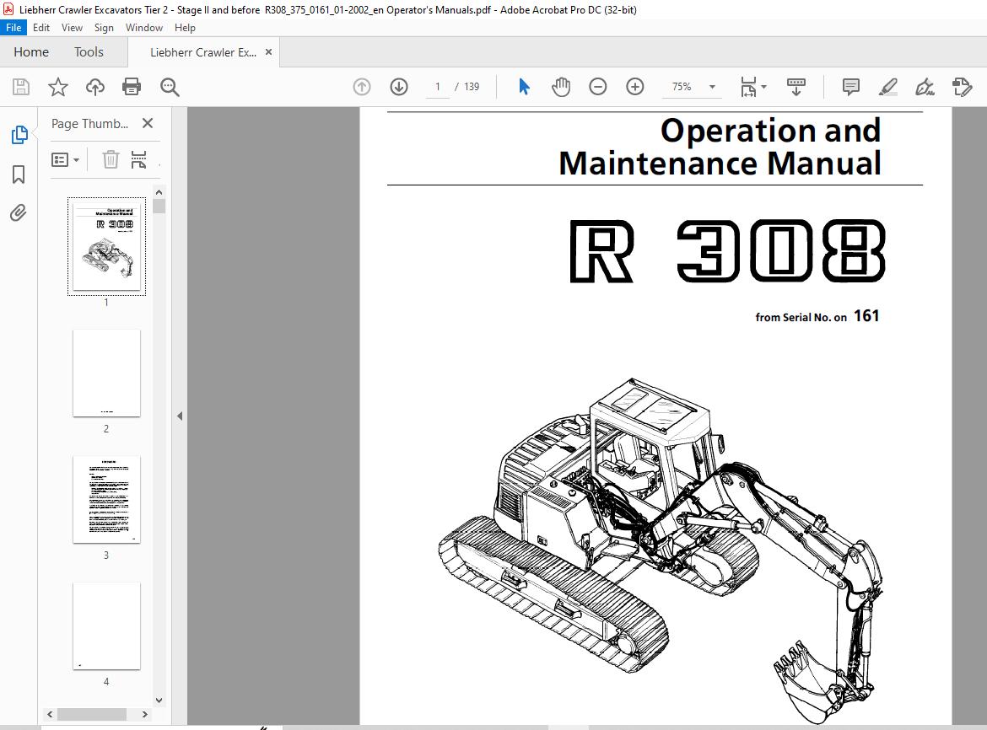Print the document with the printer icon

132,87
